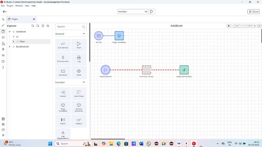262x147 pixels.
Task: Add the Call Service node from palette
Action: [x=63, y=45]
